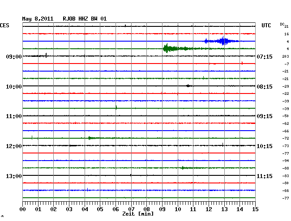Click the DC offset value -94

click(x=286, y=161)
